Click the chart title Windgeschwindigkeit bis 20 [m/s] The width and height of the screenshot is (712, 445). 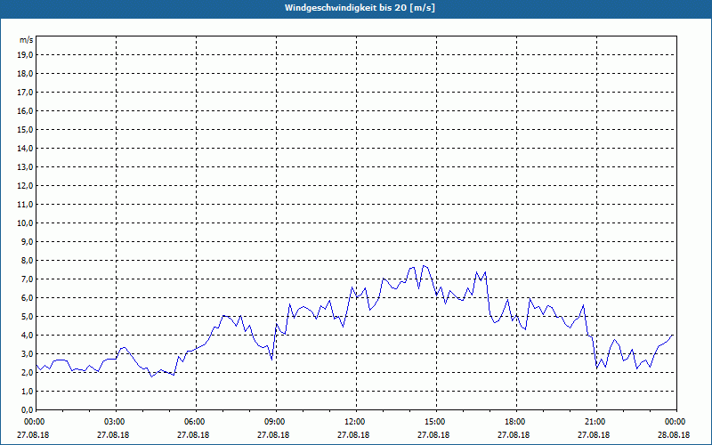coord(360,8)
